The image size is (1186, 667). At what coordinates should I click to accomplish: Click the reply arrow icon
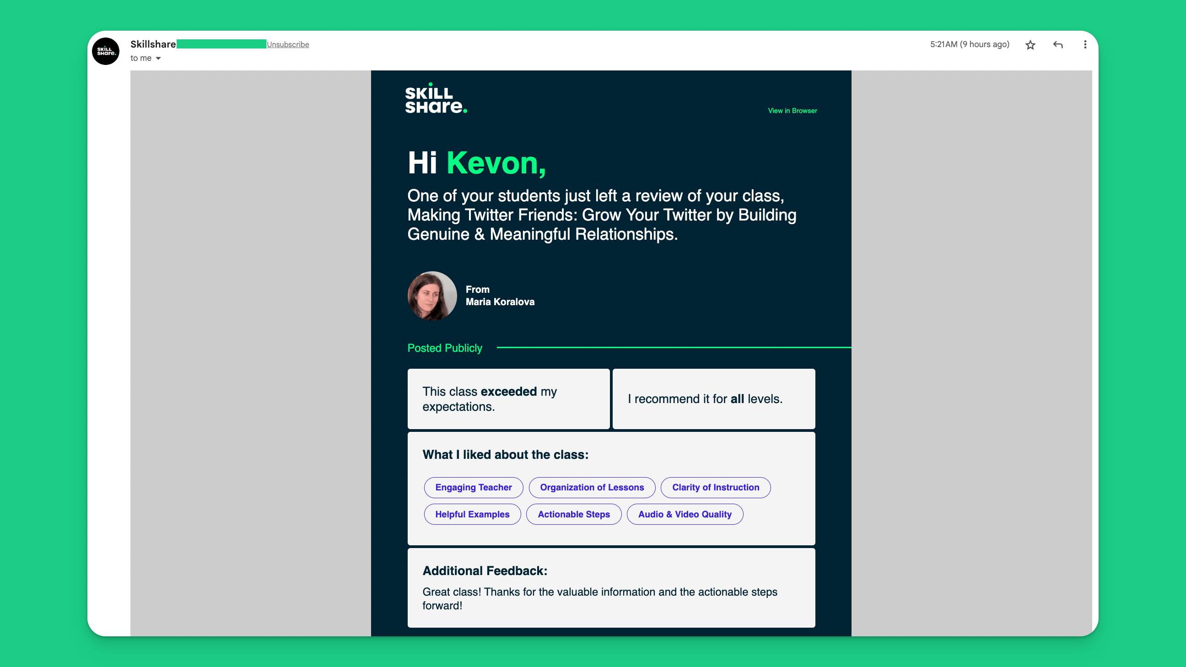point(1058,45)
